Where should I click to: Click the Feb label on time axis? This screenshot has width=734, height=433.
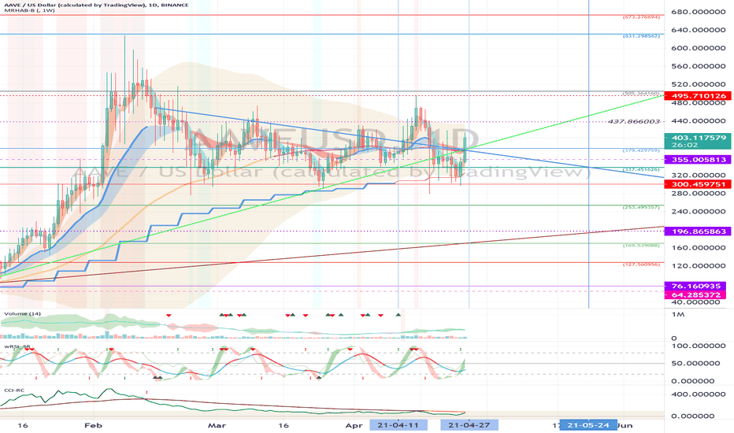pyautogui.click(x=93, y=425)
